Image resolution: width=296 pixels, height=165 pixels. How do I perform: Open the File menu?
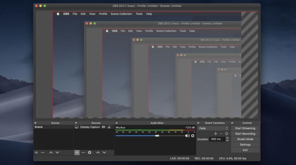click(75, 14)
